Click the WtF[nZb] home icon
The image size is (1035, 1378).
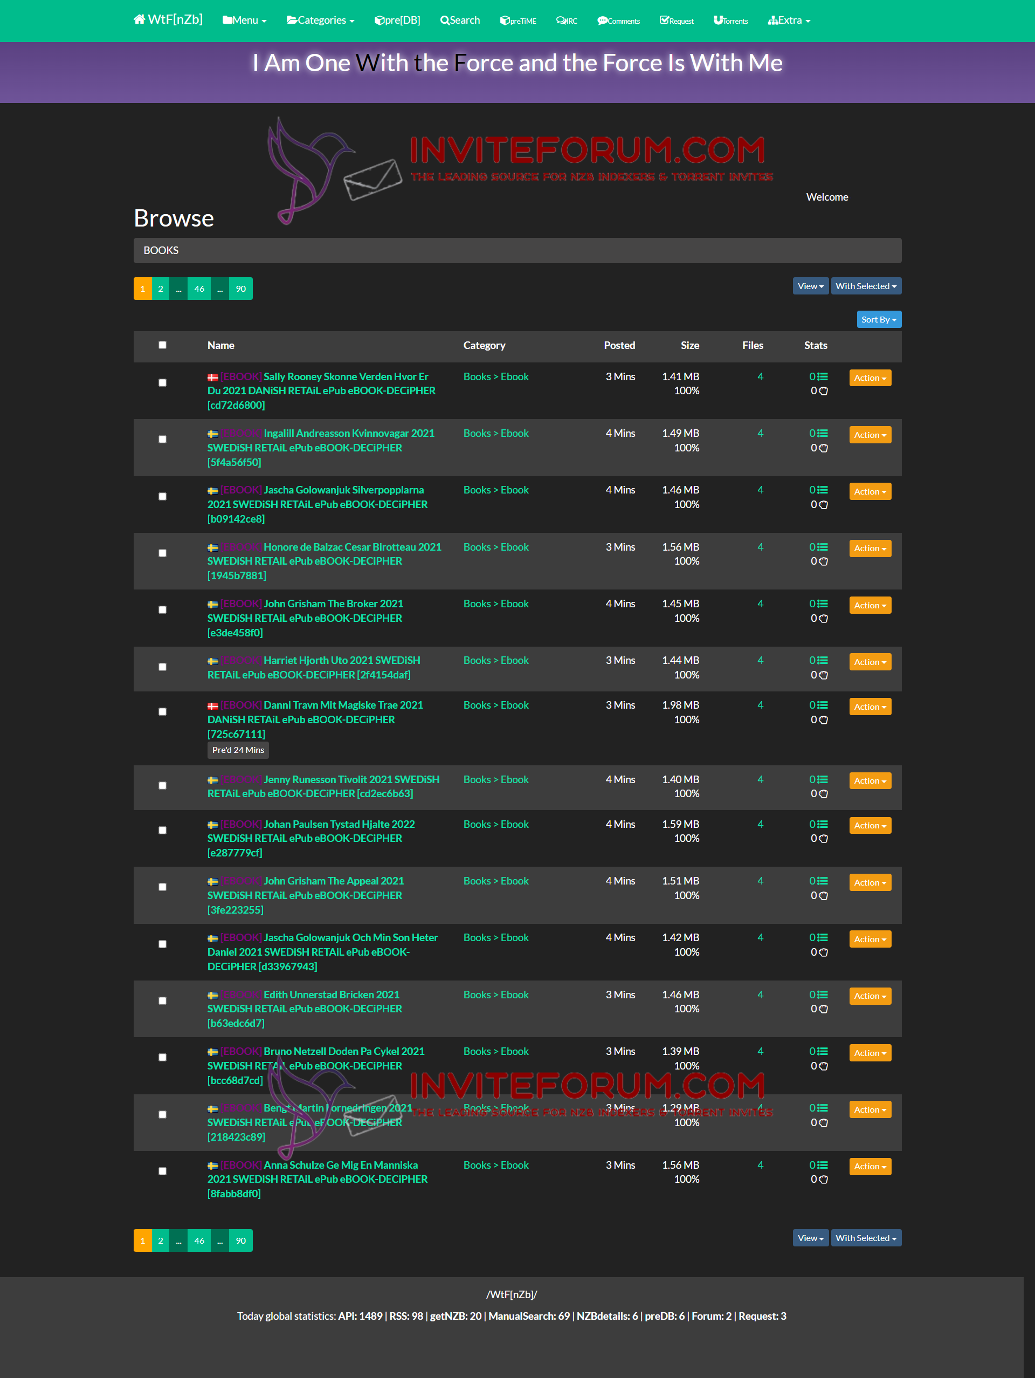tap(140, 19)
